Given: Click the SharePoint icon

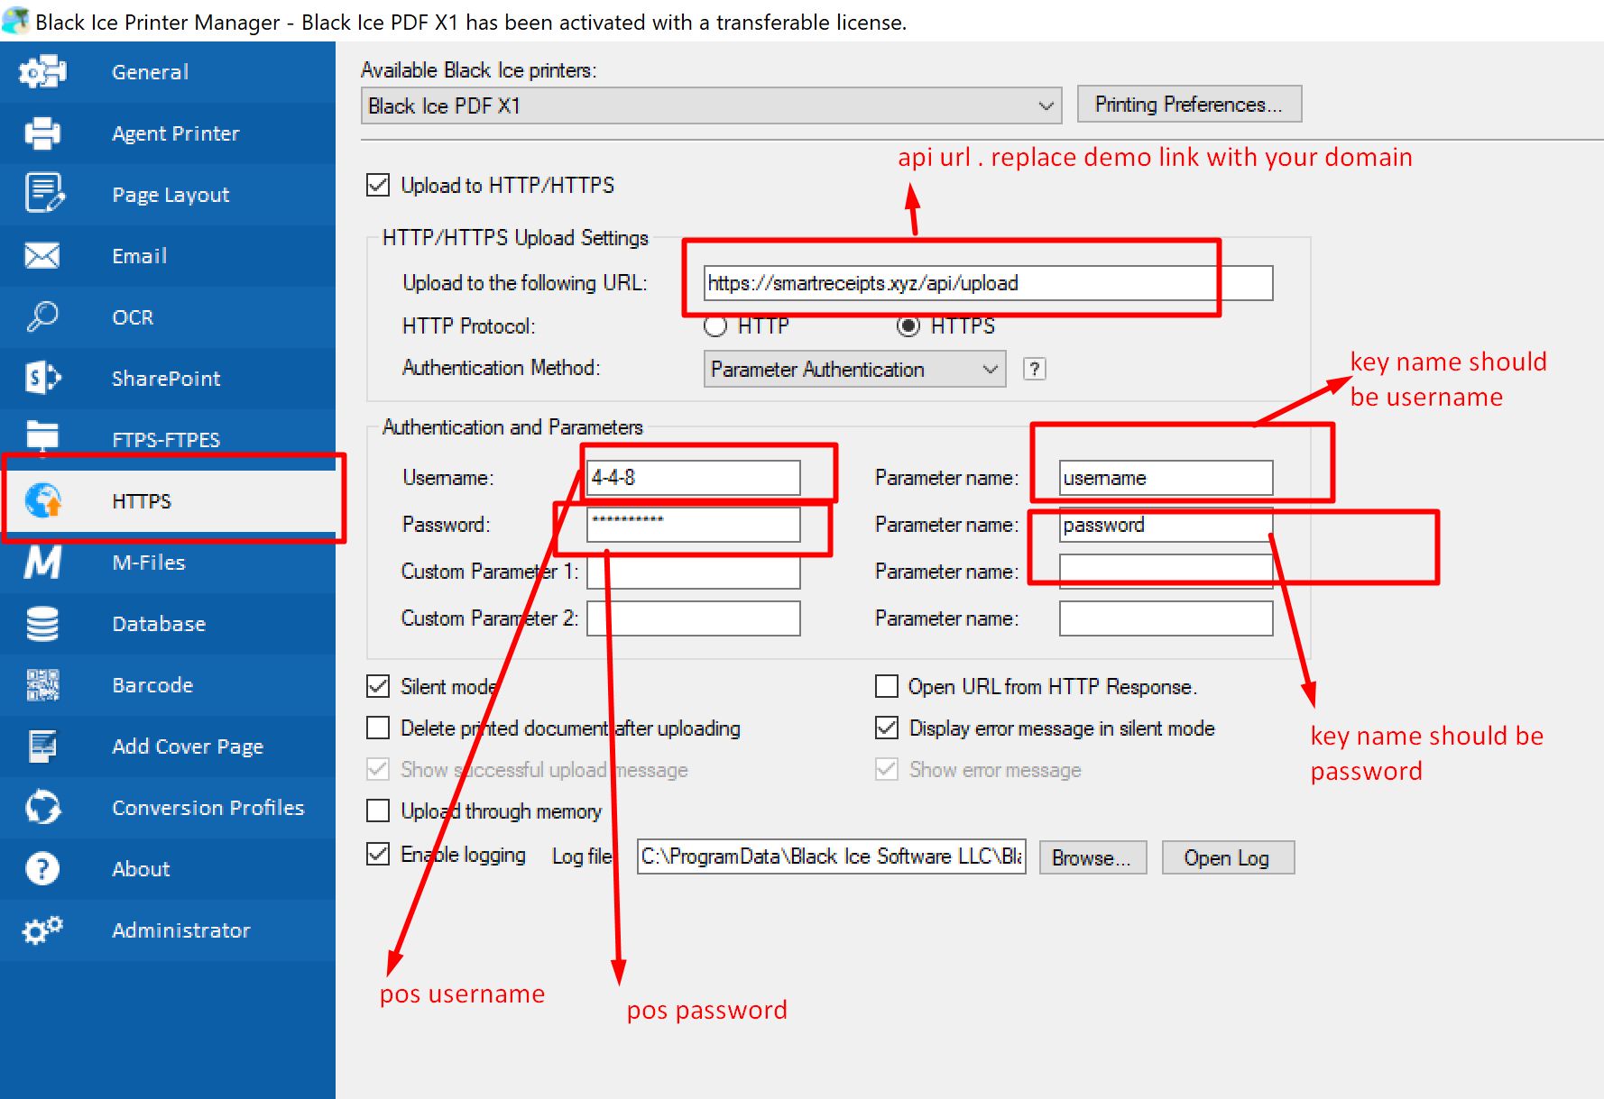Looking at the screenshot, I should coord(42,378).
